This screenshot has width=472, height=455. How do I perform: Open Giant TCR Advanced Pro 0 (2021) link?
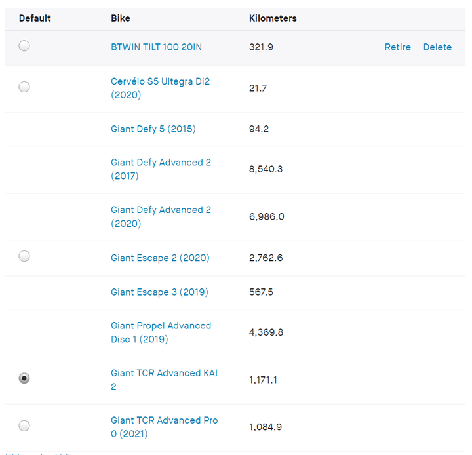tap(165, 427)
